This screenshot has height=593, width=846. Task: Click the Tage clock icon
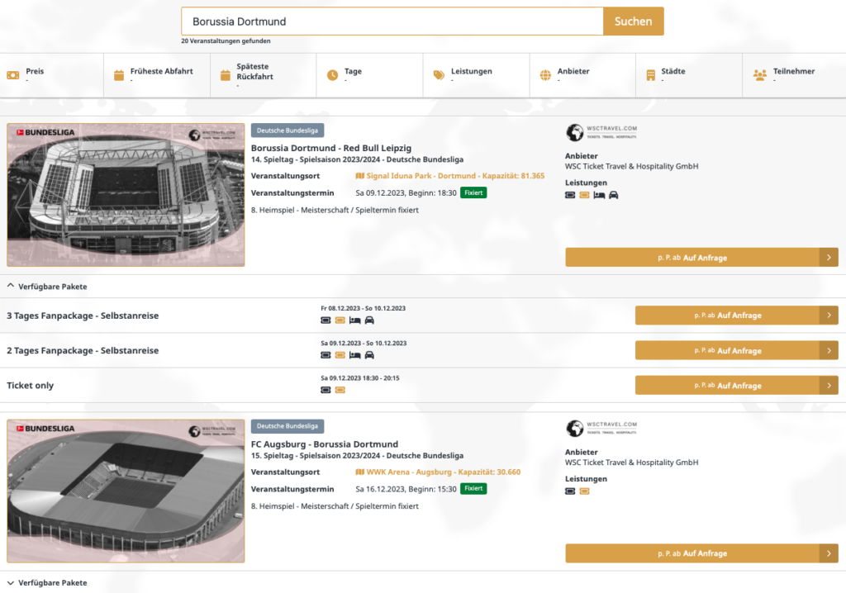pos(332,75)
